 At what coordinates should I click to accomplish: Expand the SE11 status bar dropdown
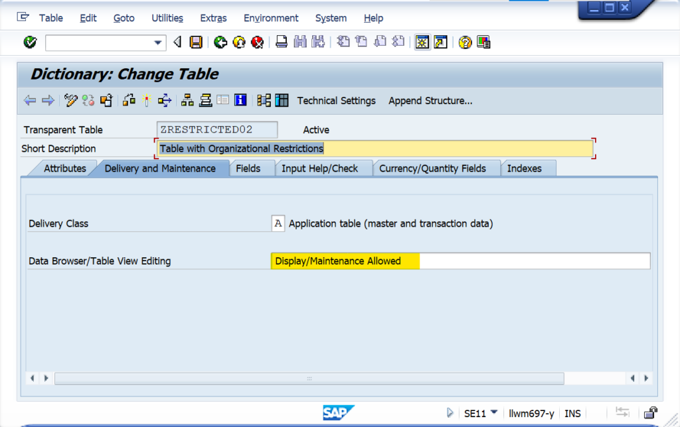[x=494, y=412]
